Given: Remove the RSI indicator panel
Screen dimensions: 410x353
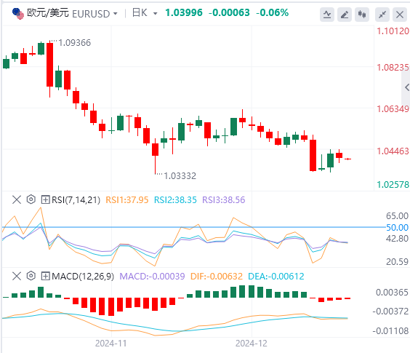Looking at the screenshot, I should click(17, 200).
